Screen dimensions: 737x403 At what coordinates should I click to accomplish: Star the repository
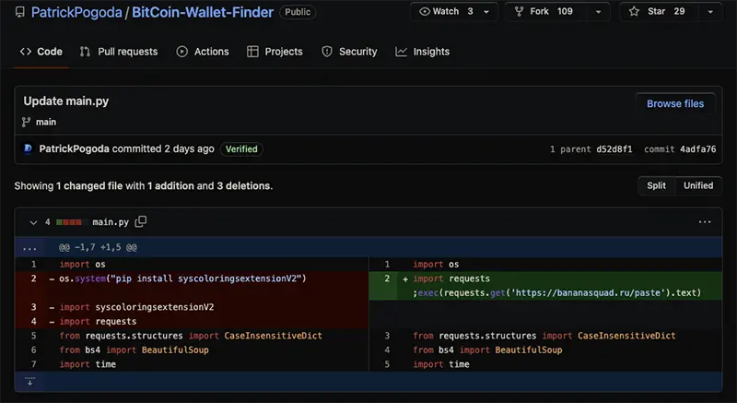click(657, 11)
